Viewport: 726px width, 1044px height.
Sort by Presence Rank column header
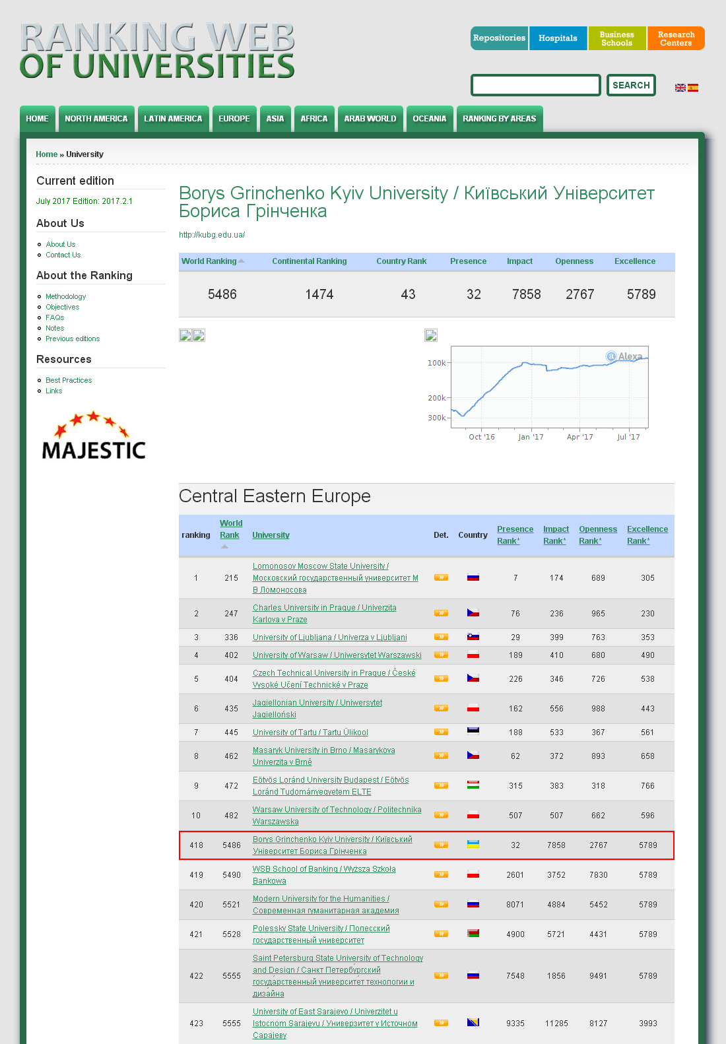(515, 535)
